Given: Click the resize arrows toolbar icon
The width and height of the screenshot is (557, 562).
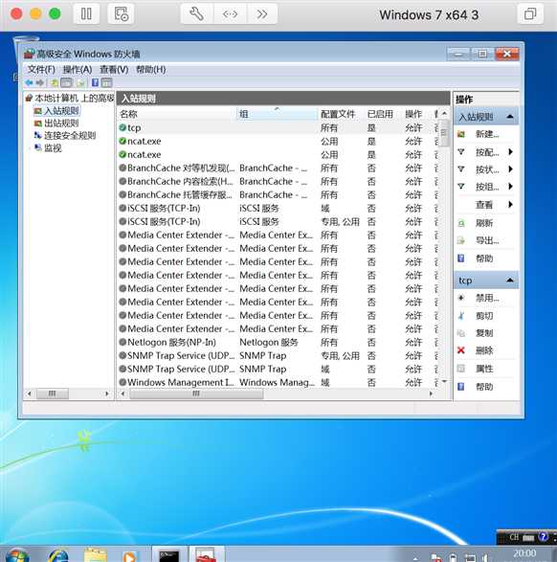Looking at the screenshot, I should click(x=230, y=14).
